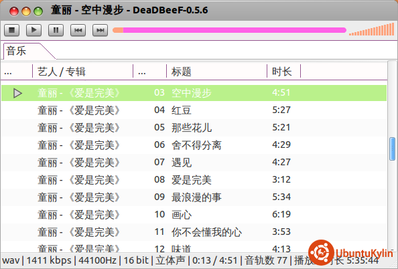The height and width of the screenshot is (269, 398).
Task: Switch to the 音乐 playlist tab
Action: (16, 51)
